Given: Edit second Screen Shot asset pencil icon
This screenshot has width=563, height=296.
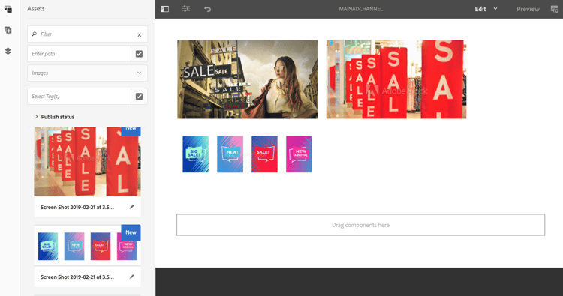Looking at the screenshot, I should [x=132, y=277].
